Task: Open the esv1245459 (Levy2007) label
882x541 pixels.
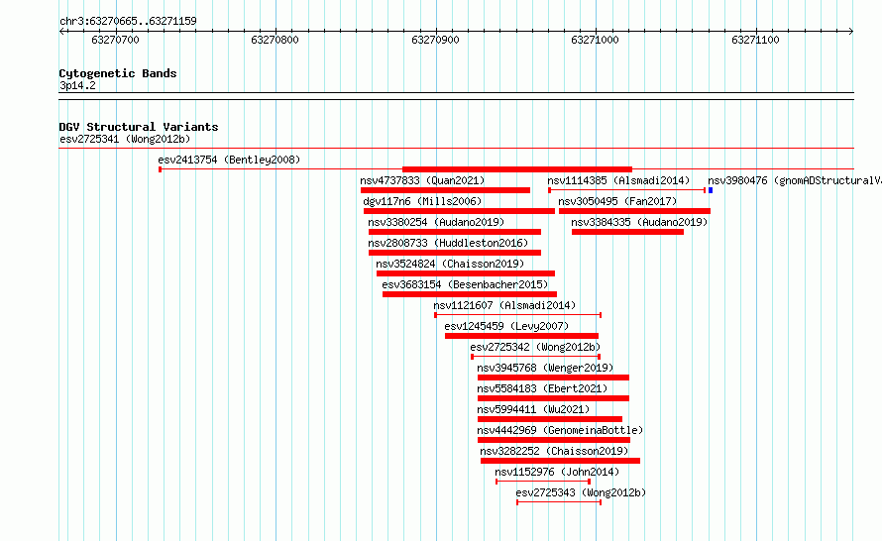Action: tap(506, 326)
